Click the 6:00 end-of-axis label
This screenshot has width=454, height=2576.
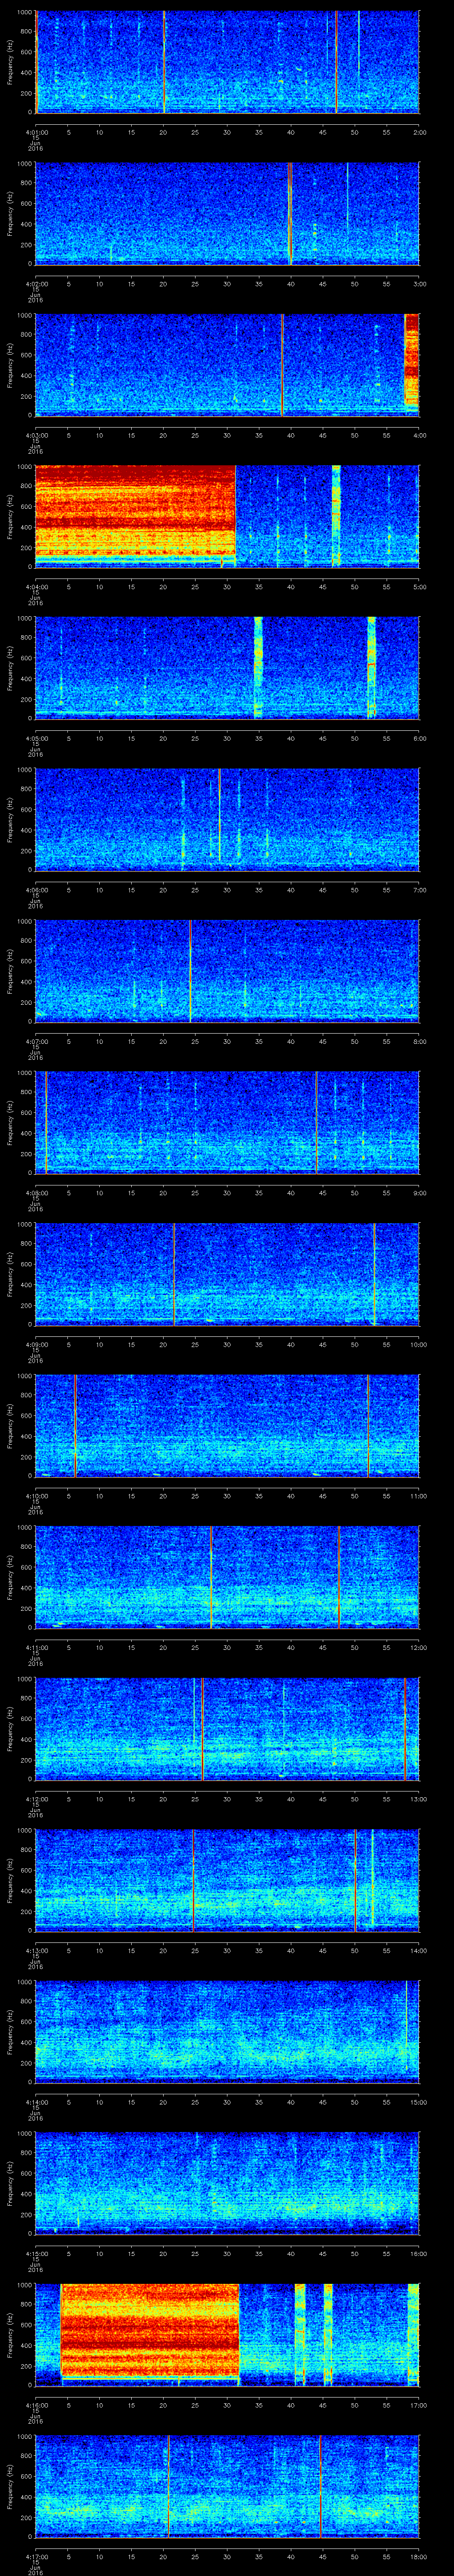(x=419, y=738)
